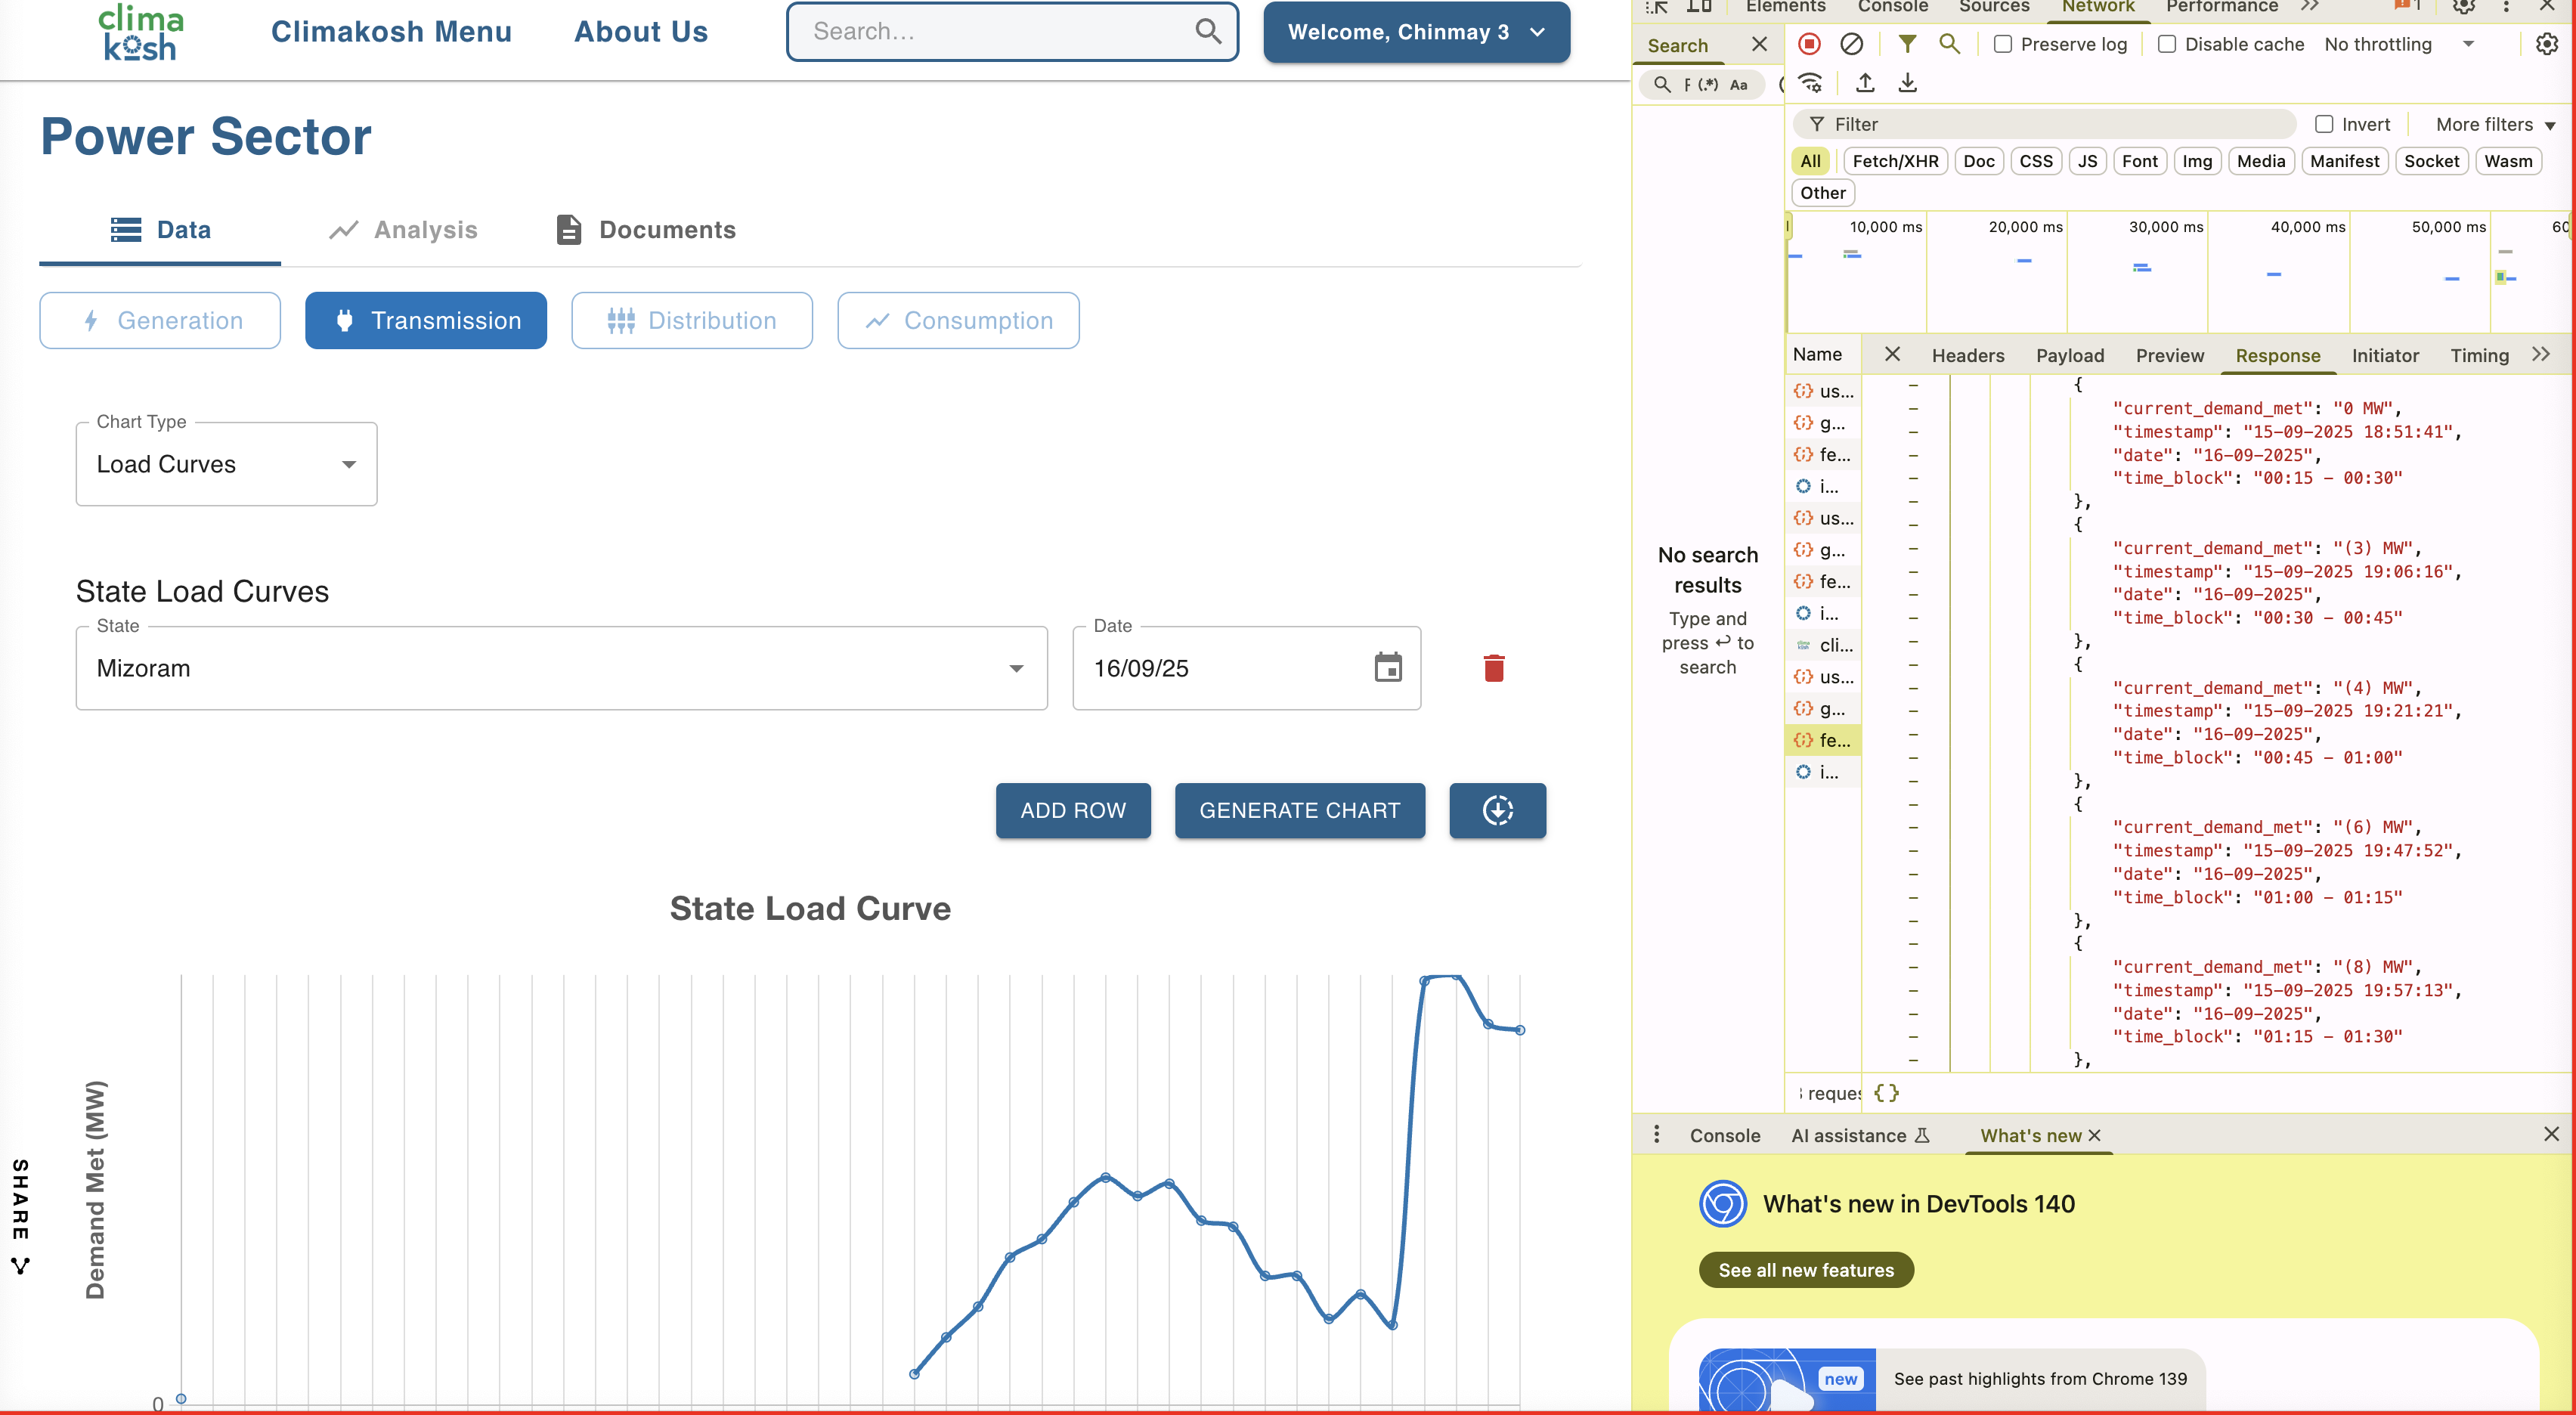Click the Export HAR download icon
Image resolution: width=2576 pixels, height=1415 pixels.
(1907, 83)
